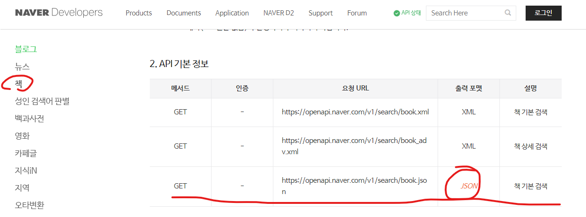
Task: Open the Forum menu item
Action: [357, 13]
